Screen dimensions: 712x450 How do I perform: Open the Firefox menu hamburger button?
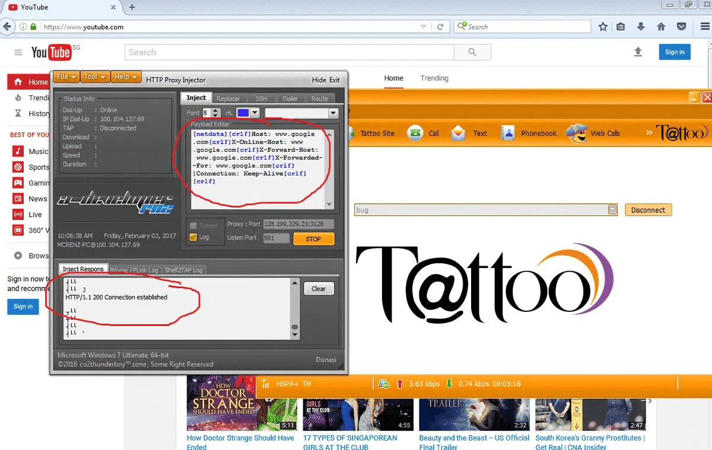[x=704, y=27]
